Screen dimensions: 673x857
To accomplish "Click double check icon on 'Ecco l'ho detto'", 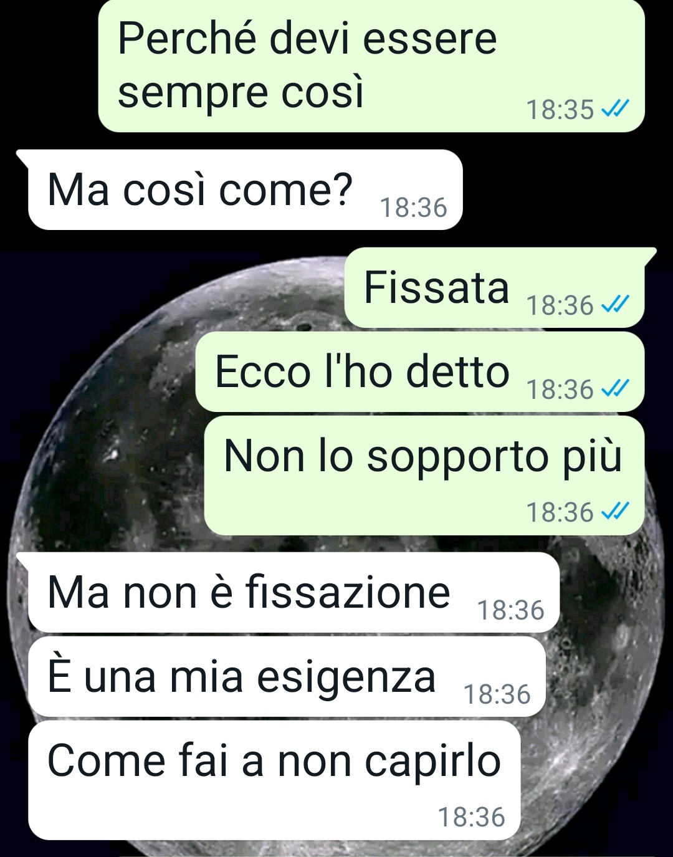I will 615,390.
